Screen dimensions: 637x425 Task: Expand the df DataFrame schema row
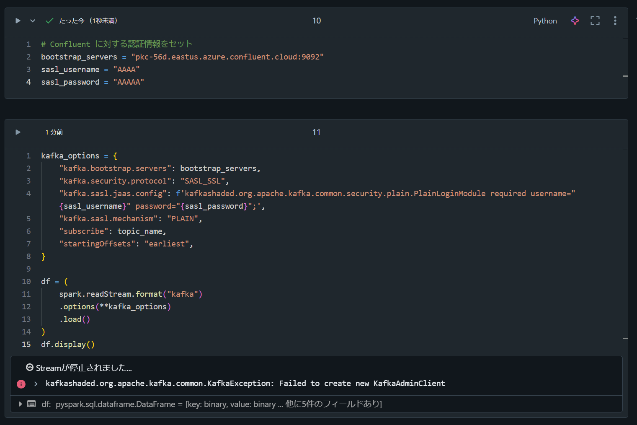[x=20, y=404]
